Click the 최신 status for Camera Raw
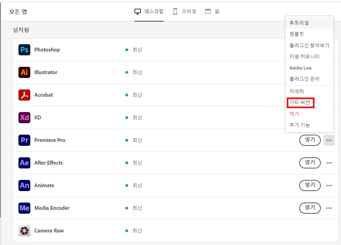Screen dimensions: 341x245 tap(137, 230)
